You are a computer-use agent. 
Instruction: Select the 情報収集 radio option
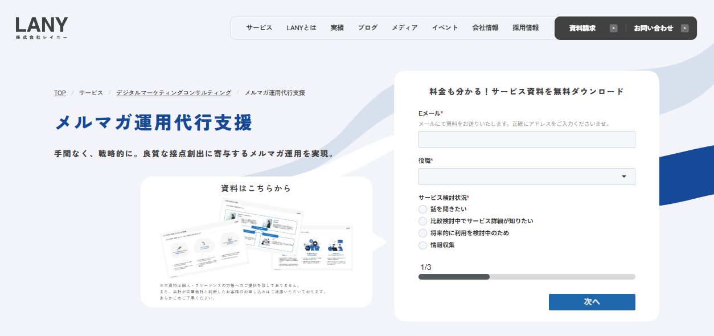tap(422, 245)
